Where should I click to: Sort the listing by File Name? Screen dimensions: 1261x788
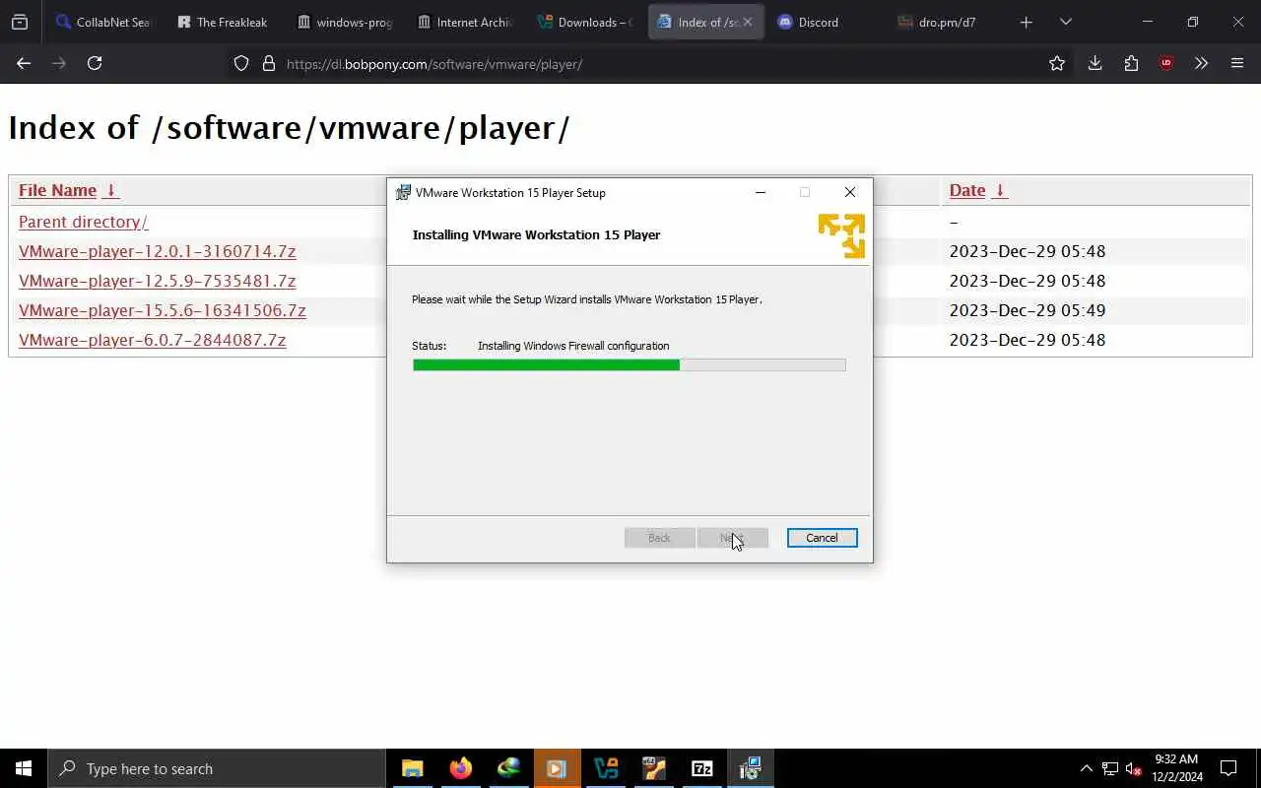(69, 190)
